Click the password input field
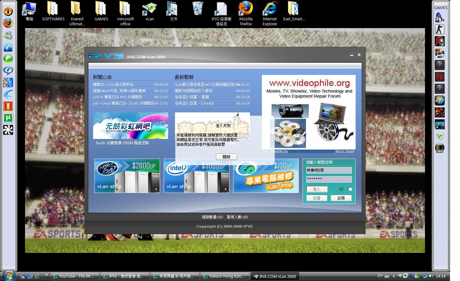460x281 pixels. pos(329,179)
